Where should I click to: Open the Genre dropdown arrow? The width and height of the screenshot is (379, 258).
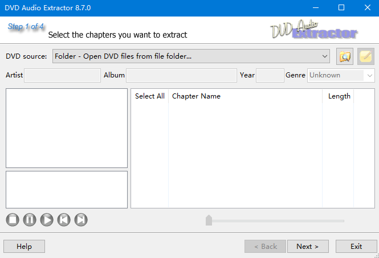[x=369, y=75]
